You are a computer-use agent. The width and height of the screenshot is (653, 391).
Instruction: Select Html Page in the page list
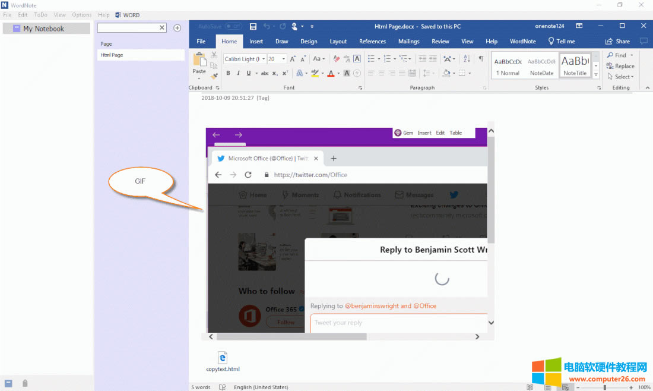pyautogui.click(x=112, y=55)
